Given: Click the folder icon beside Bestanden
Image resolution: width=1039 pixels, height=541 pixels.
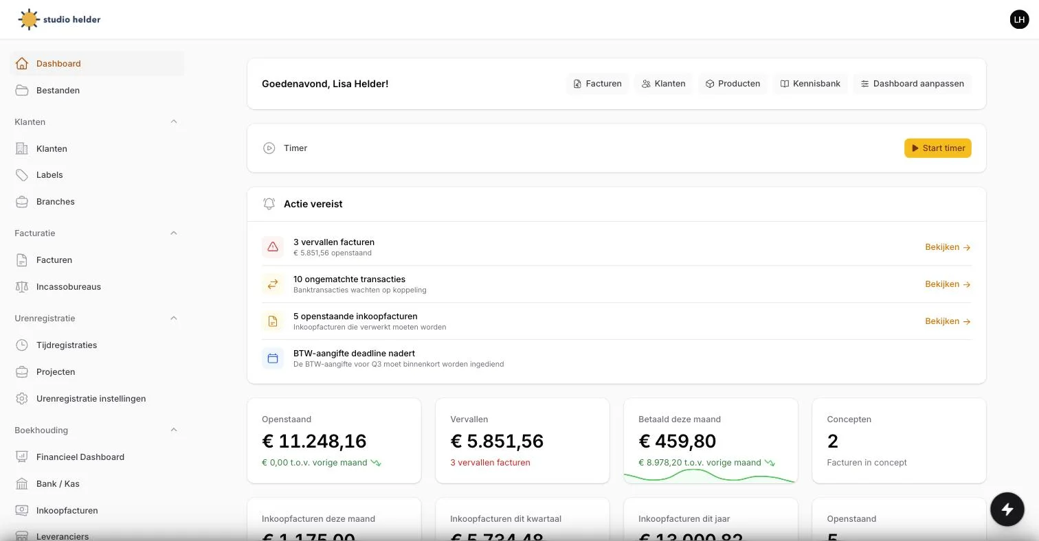Looking at the screenshot, I should 22,90.
